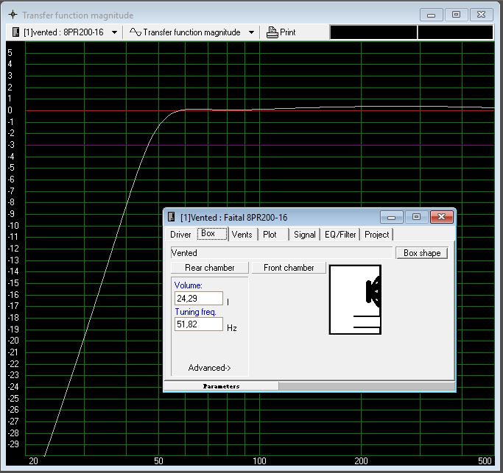Open the project selector dropdown arrow next to 8PR200-16
Image resolution: width=503 pixels, height=473 pixels.
[114, 32]
